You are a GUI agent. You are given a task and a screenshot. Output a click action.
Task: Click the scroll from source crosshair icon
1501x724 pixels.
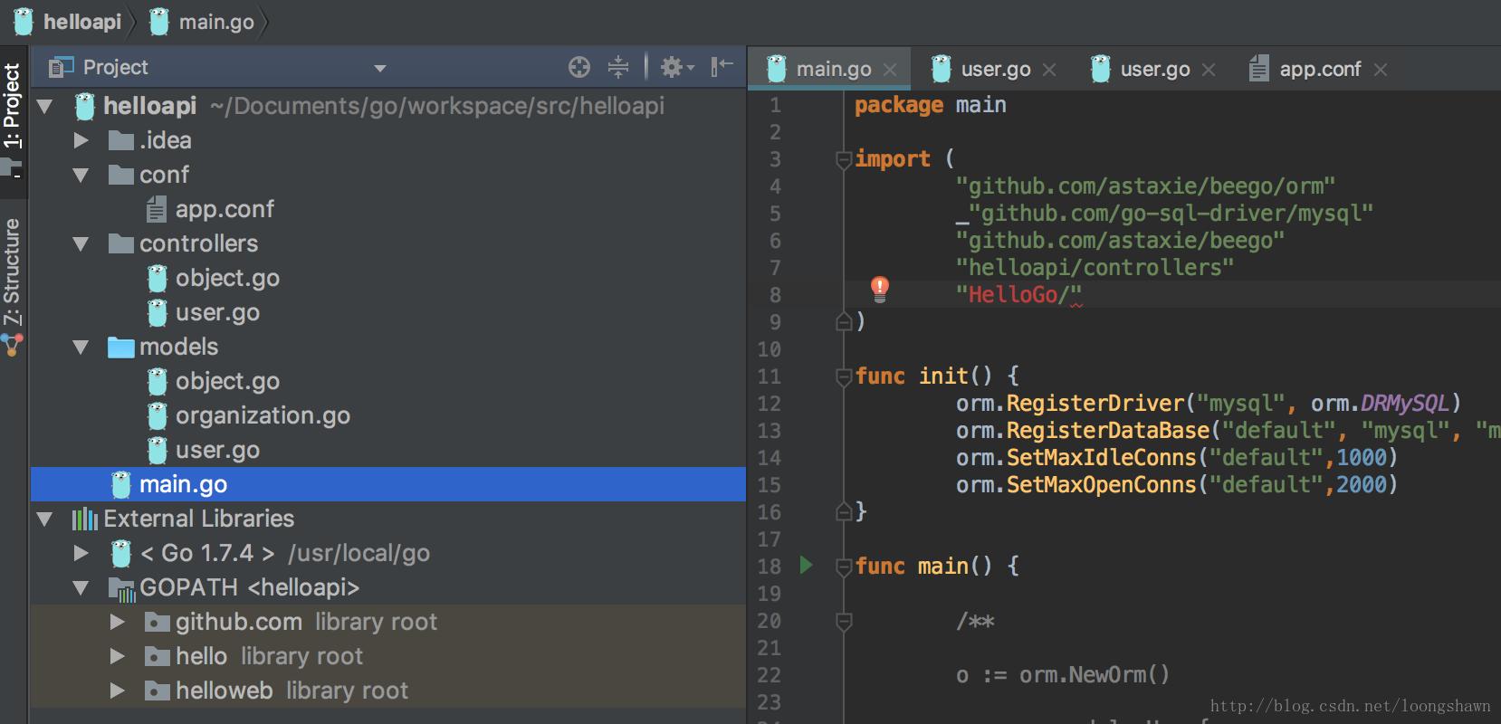tap(579, 67)
